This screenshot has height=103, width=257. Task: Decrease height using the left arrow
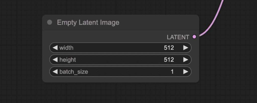pos(55,60)
